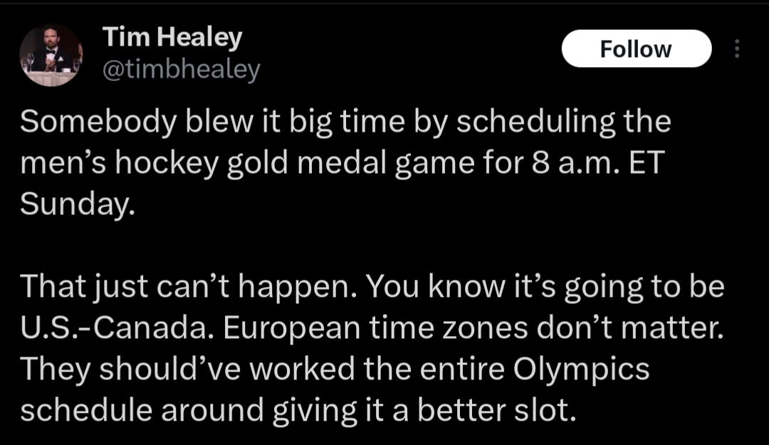The width and height of the screenshot is (769, 445).
Task: Click the line starting "Somebody blew it"
Action: point(345,122)
